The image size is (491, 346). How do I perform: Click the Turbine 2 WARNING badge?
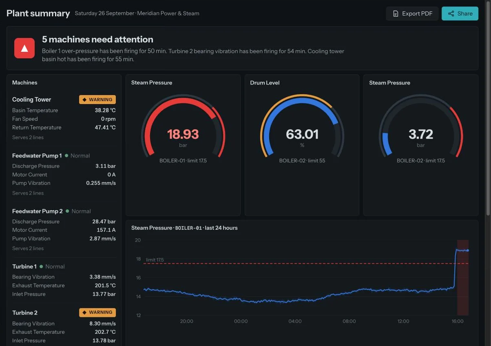pos(97,313)
